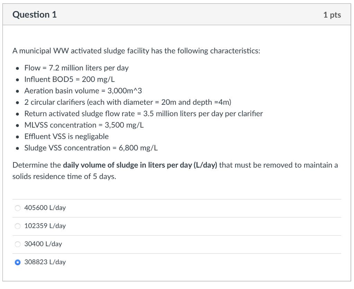
Task: Click the '30400 L/day' answer label text
Action: (x=43, y=244)
